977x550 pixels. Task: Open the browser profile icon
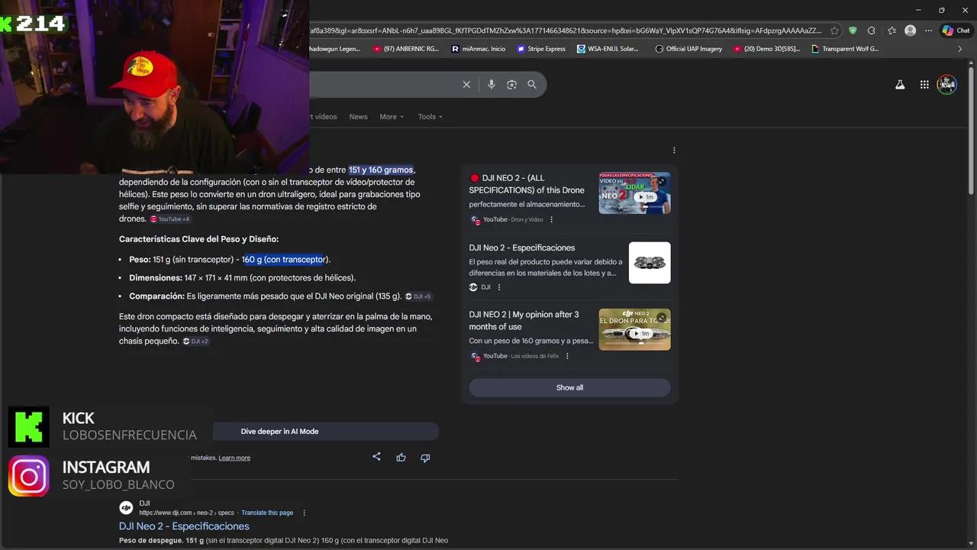click(x=910, y=31)
